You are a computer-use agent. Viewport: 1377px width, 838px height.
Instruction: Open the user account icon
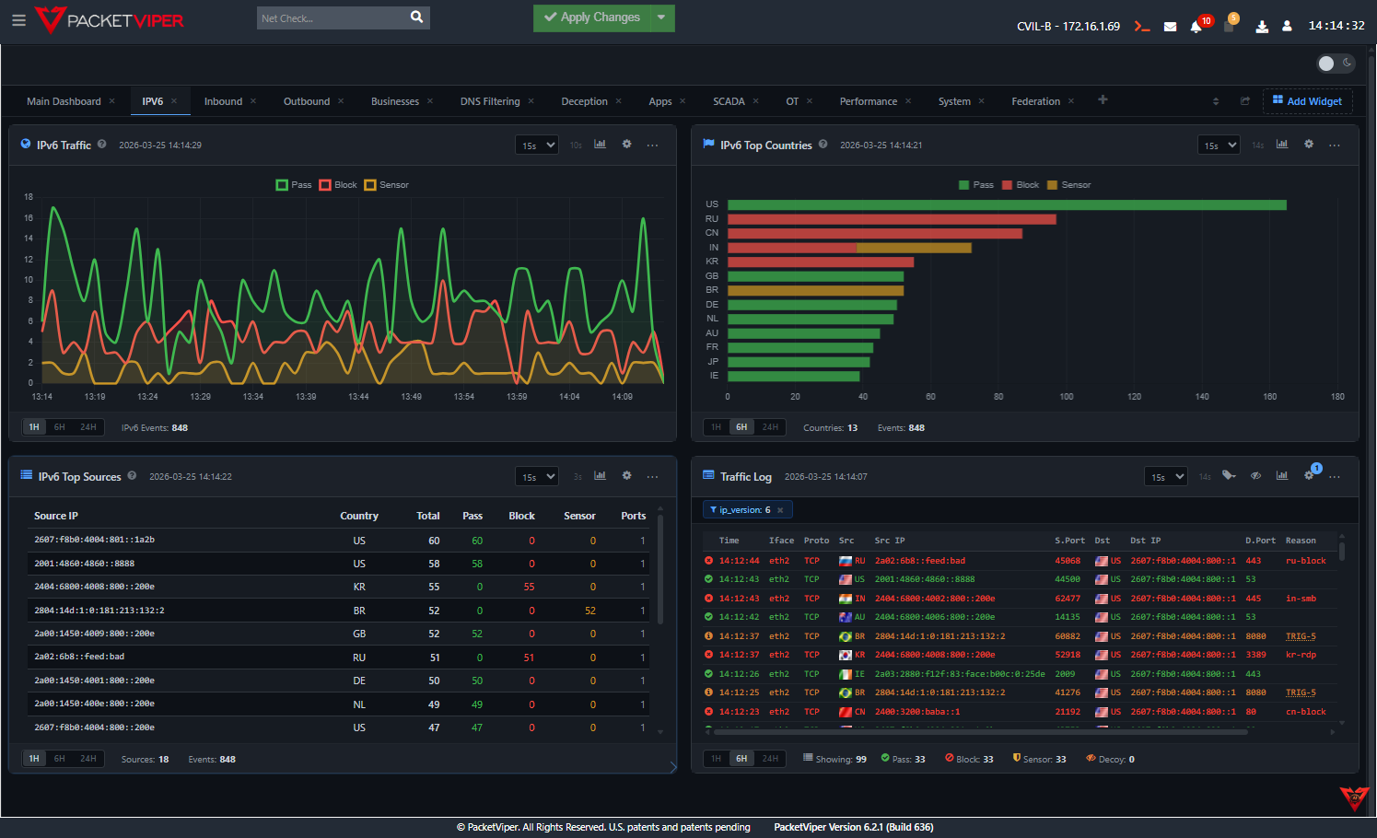[x=1287, y=26]
